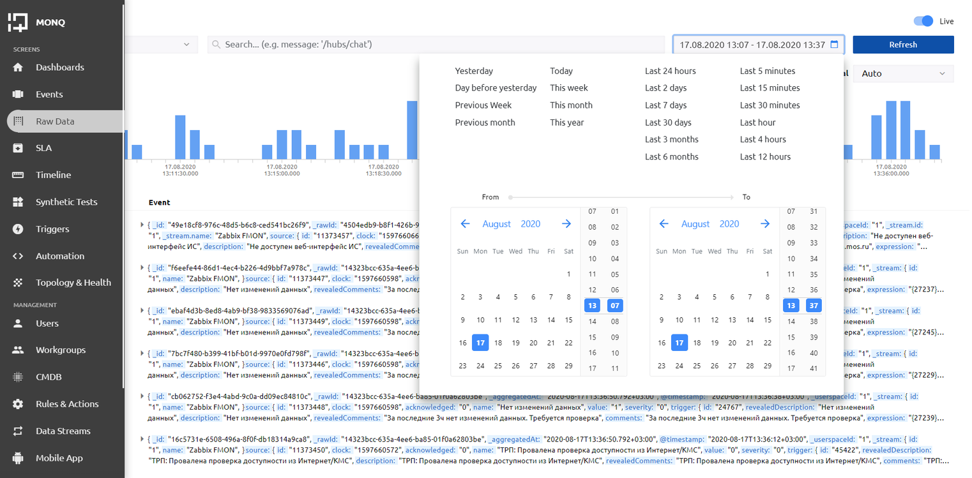The width and height of the screenshot is (972, 478).
Task: Click the Timeline icon in sidebar
Action: 18,175
